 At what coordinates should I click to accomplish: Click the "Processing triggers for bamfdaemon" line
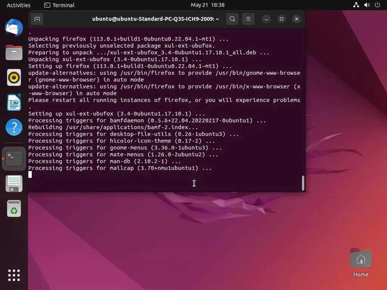[147, 120]
